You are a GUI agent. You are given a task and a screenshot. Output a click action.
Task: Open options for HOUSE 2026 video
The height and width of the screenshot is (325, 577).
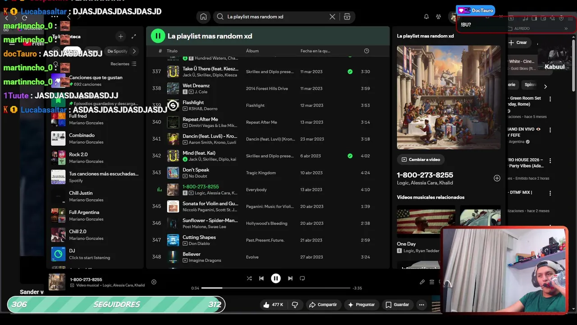550,161
